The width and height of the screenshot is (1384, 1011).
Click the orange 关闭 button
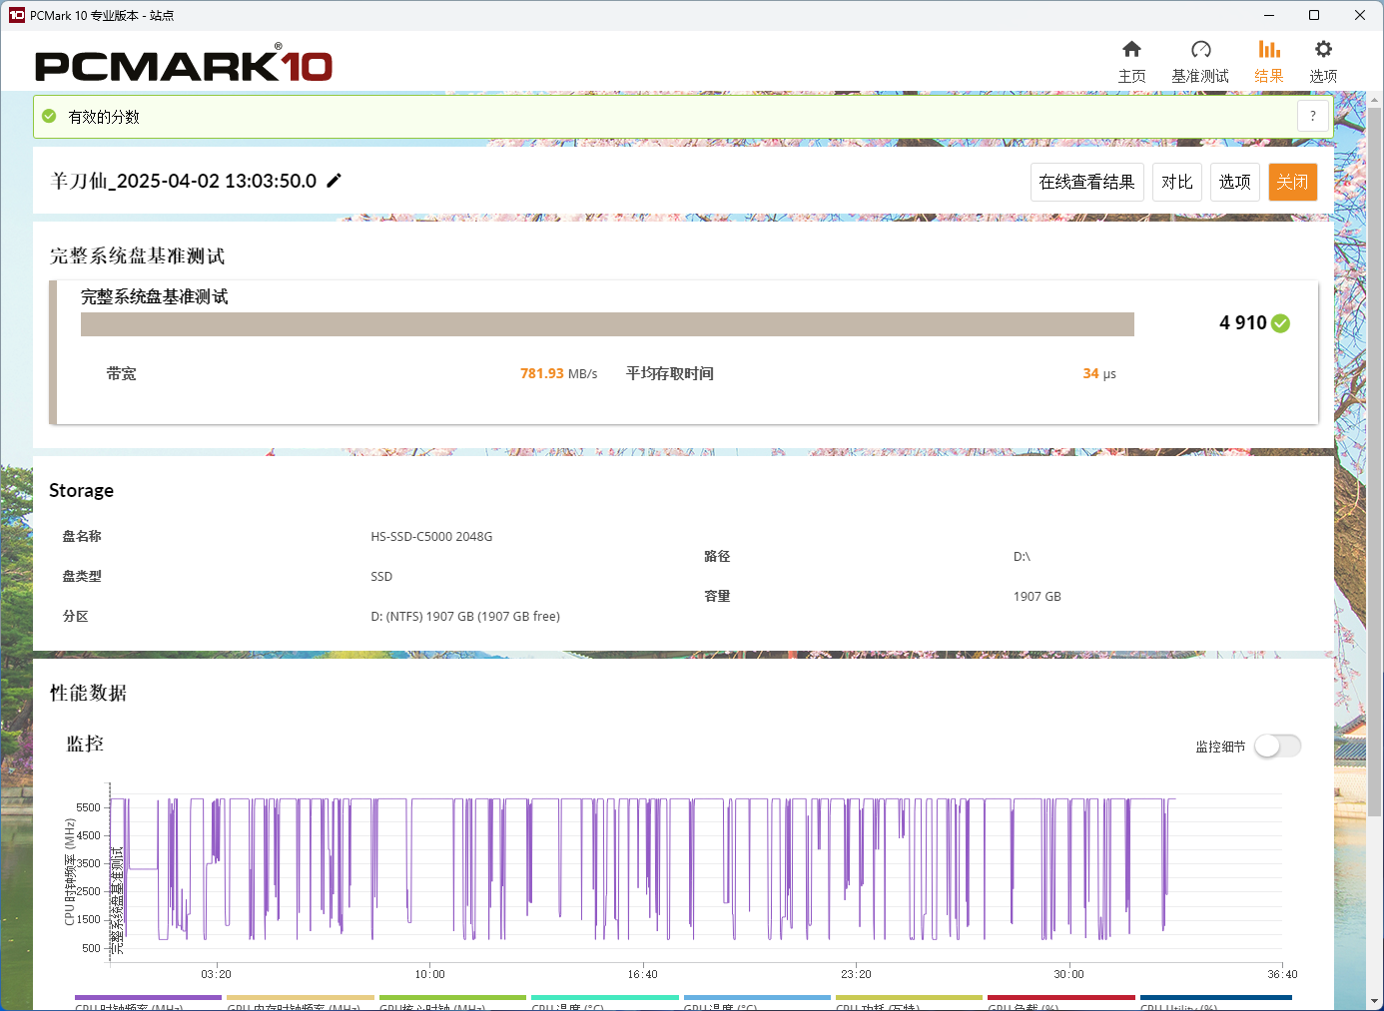click(1293, 182)
